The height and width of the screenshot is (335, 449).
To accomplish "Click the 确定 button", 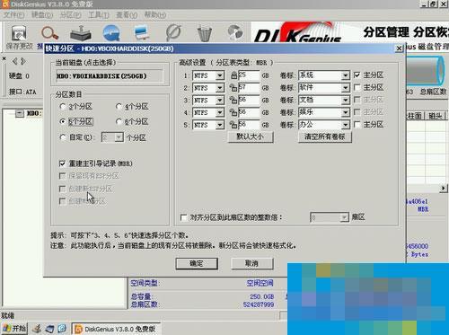I will [x=197, y=263].
